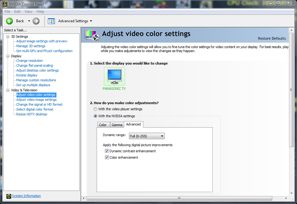The image size is (297, 204).
Task: Open Change resolution task
Action: point(30,61)
